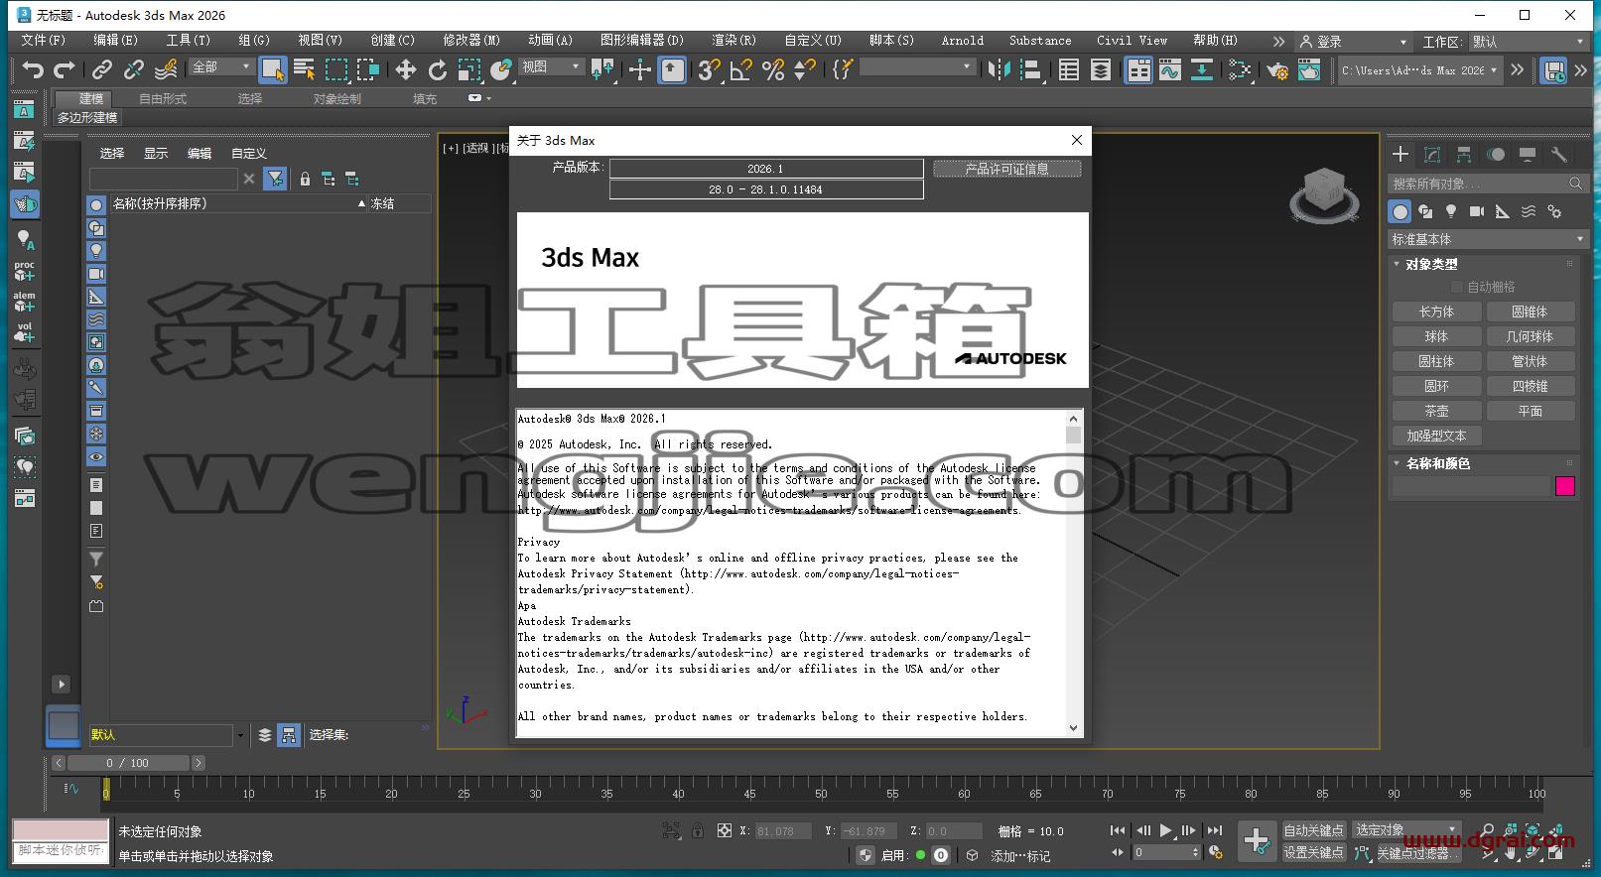
Task: Open the Arnold menu
Action: pyautogui.click(x=962, y=41)
